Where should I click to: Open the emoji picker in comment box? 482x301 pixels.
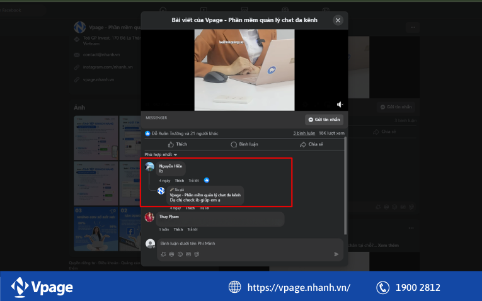[180, 254]
